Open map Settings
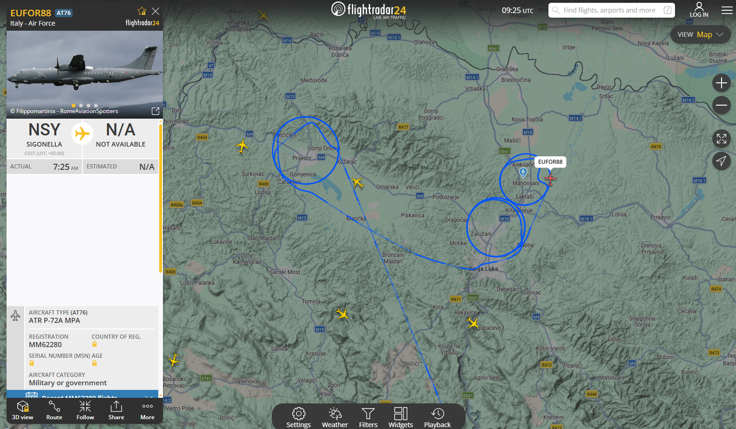The width and height of the screenshot is (736, 429). point(298,417)
